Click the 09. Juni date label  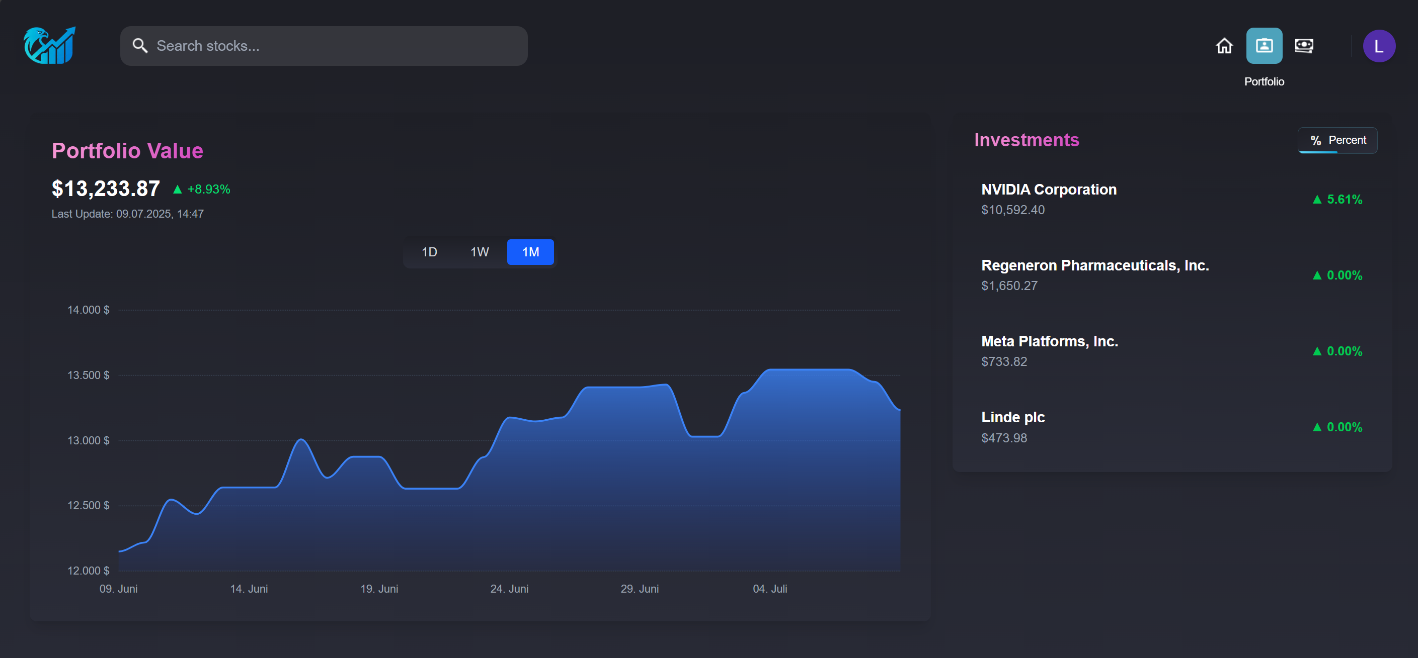pos(118,589)
